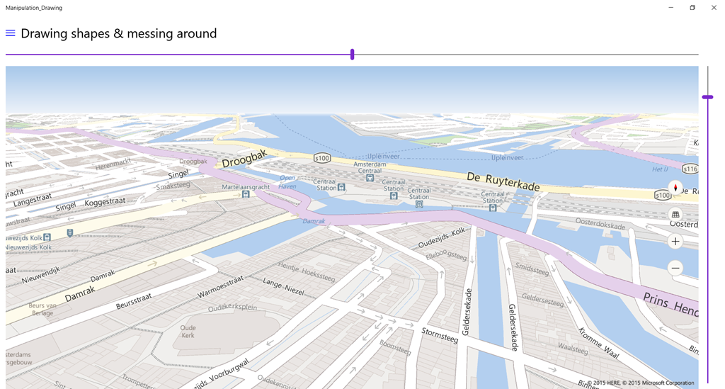Click the Nieuwezijds Kolk transit icon
725x389 pixels.
(x=47, y=237)
